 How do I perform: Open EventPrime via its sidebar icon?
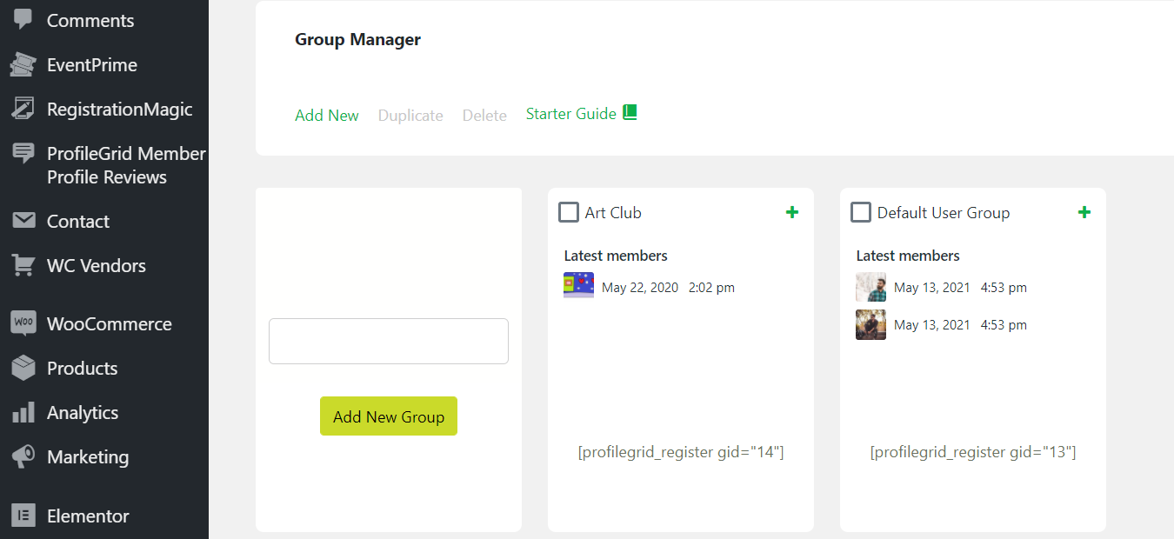tap(24, 63)
